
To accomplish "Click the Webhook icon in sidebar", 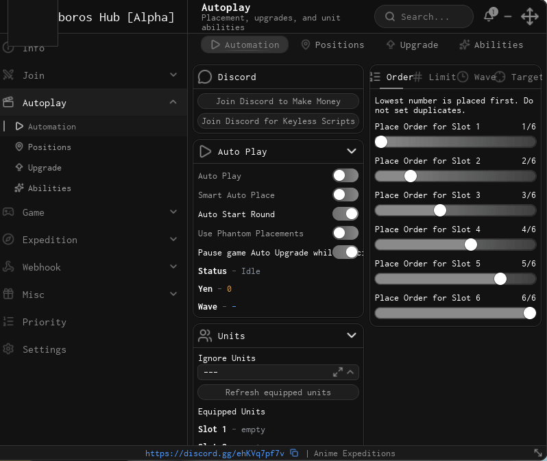I will [x=8, y=266].
